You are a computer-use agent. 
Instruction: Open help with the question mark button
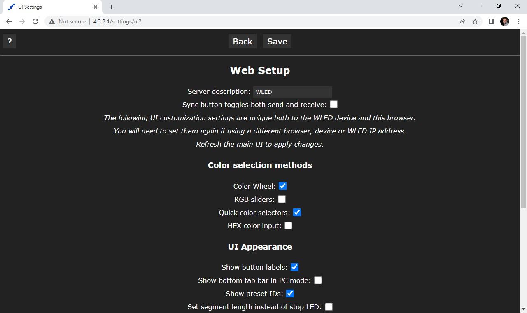pyautogui.click(x=9, y=42)
